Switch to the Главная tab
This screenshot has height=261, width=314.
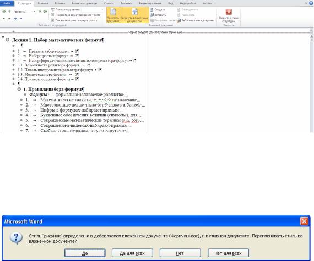click(x=43, y=3)
